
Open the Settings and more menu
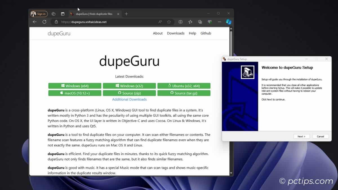click(219, 22)
